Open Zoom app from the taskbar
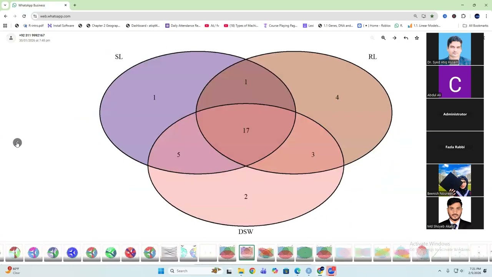The height and width of the screenshot is (277, 492). coord(331,271)
